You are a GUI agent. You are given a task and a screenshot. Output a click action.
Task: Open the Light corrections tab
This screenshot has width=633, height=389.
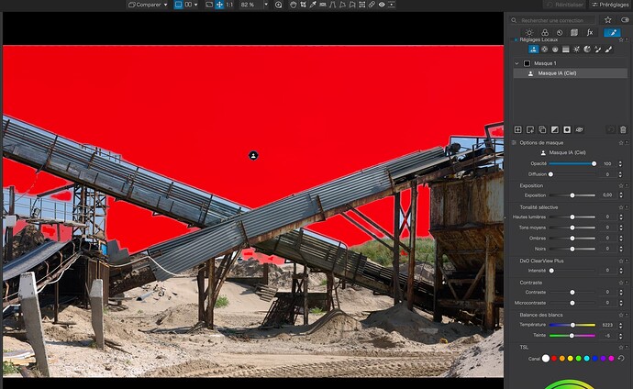(529, 33)
